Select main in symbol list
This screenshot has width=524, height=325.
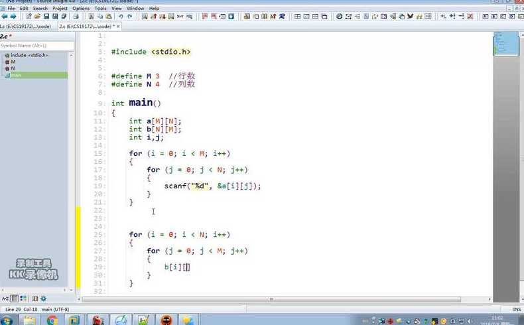pyautogui.click(x=36, y=75)
